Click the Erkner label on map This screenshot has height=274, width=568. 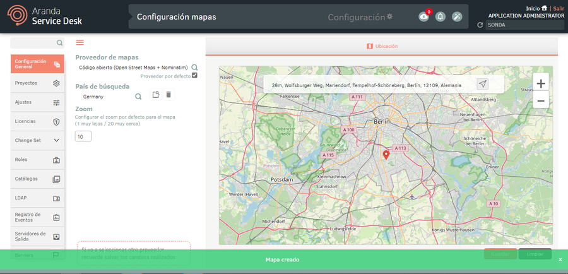pos(493,167)
